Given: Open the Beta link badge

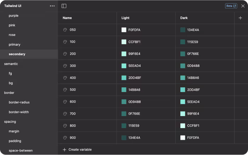Looking at the screenshot, I should [231, 6].
